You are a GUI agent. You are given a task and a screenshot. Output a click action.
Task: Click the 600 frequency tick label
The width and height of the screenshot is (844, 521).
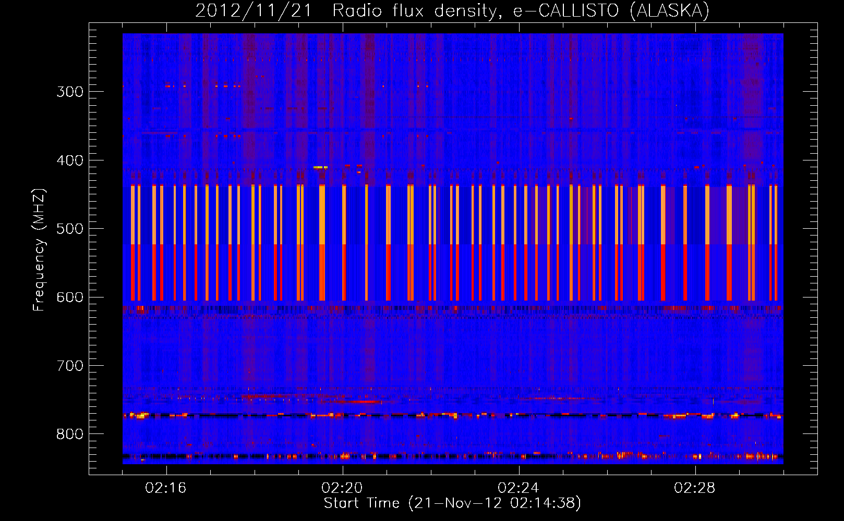click(70, 297)
